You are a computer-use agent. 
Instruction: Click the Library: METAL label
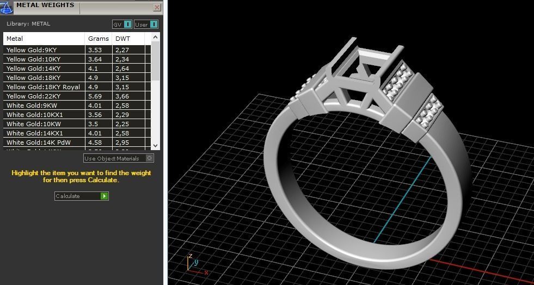28,24
